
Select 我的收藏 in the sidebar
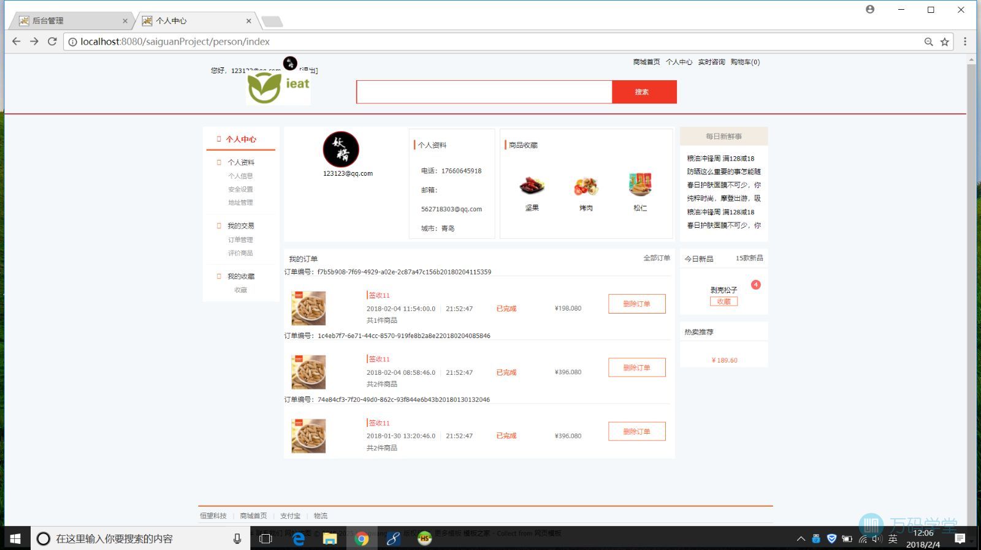(x=241, y=276)
